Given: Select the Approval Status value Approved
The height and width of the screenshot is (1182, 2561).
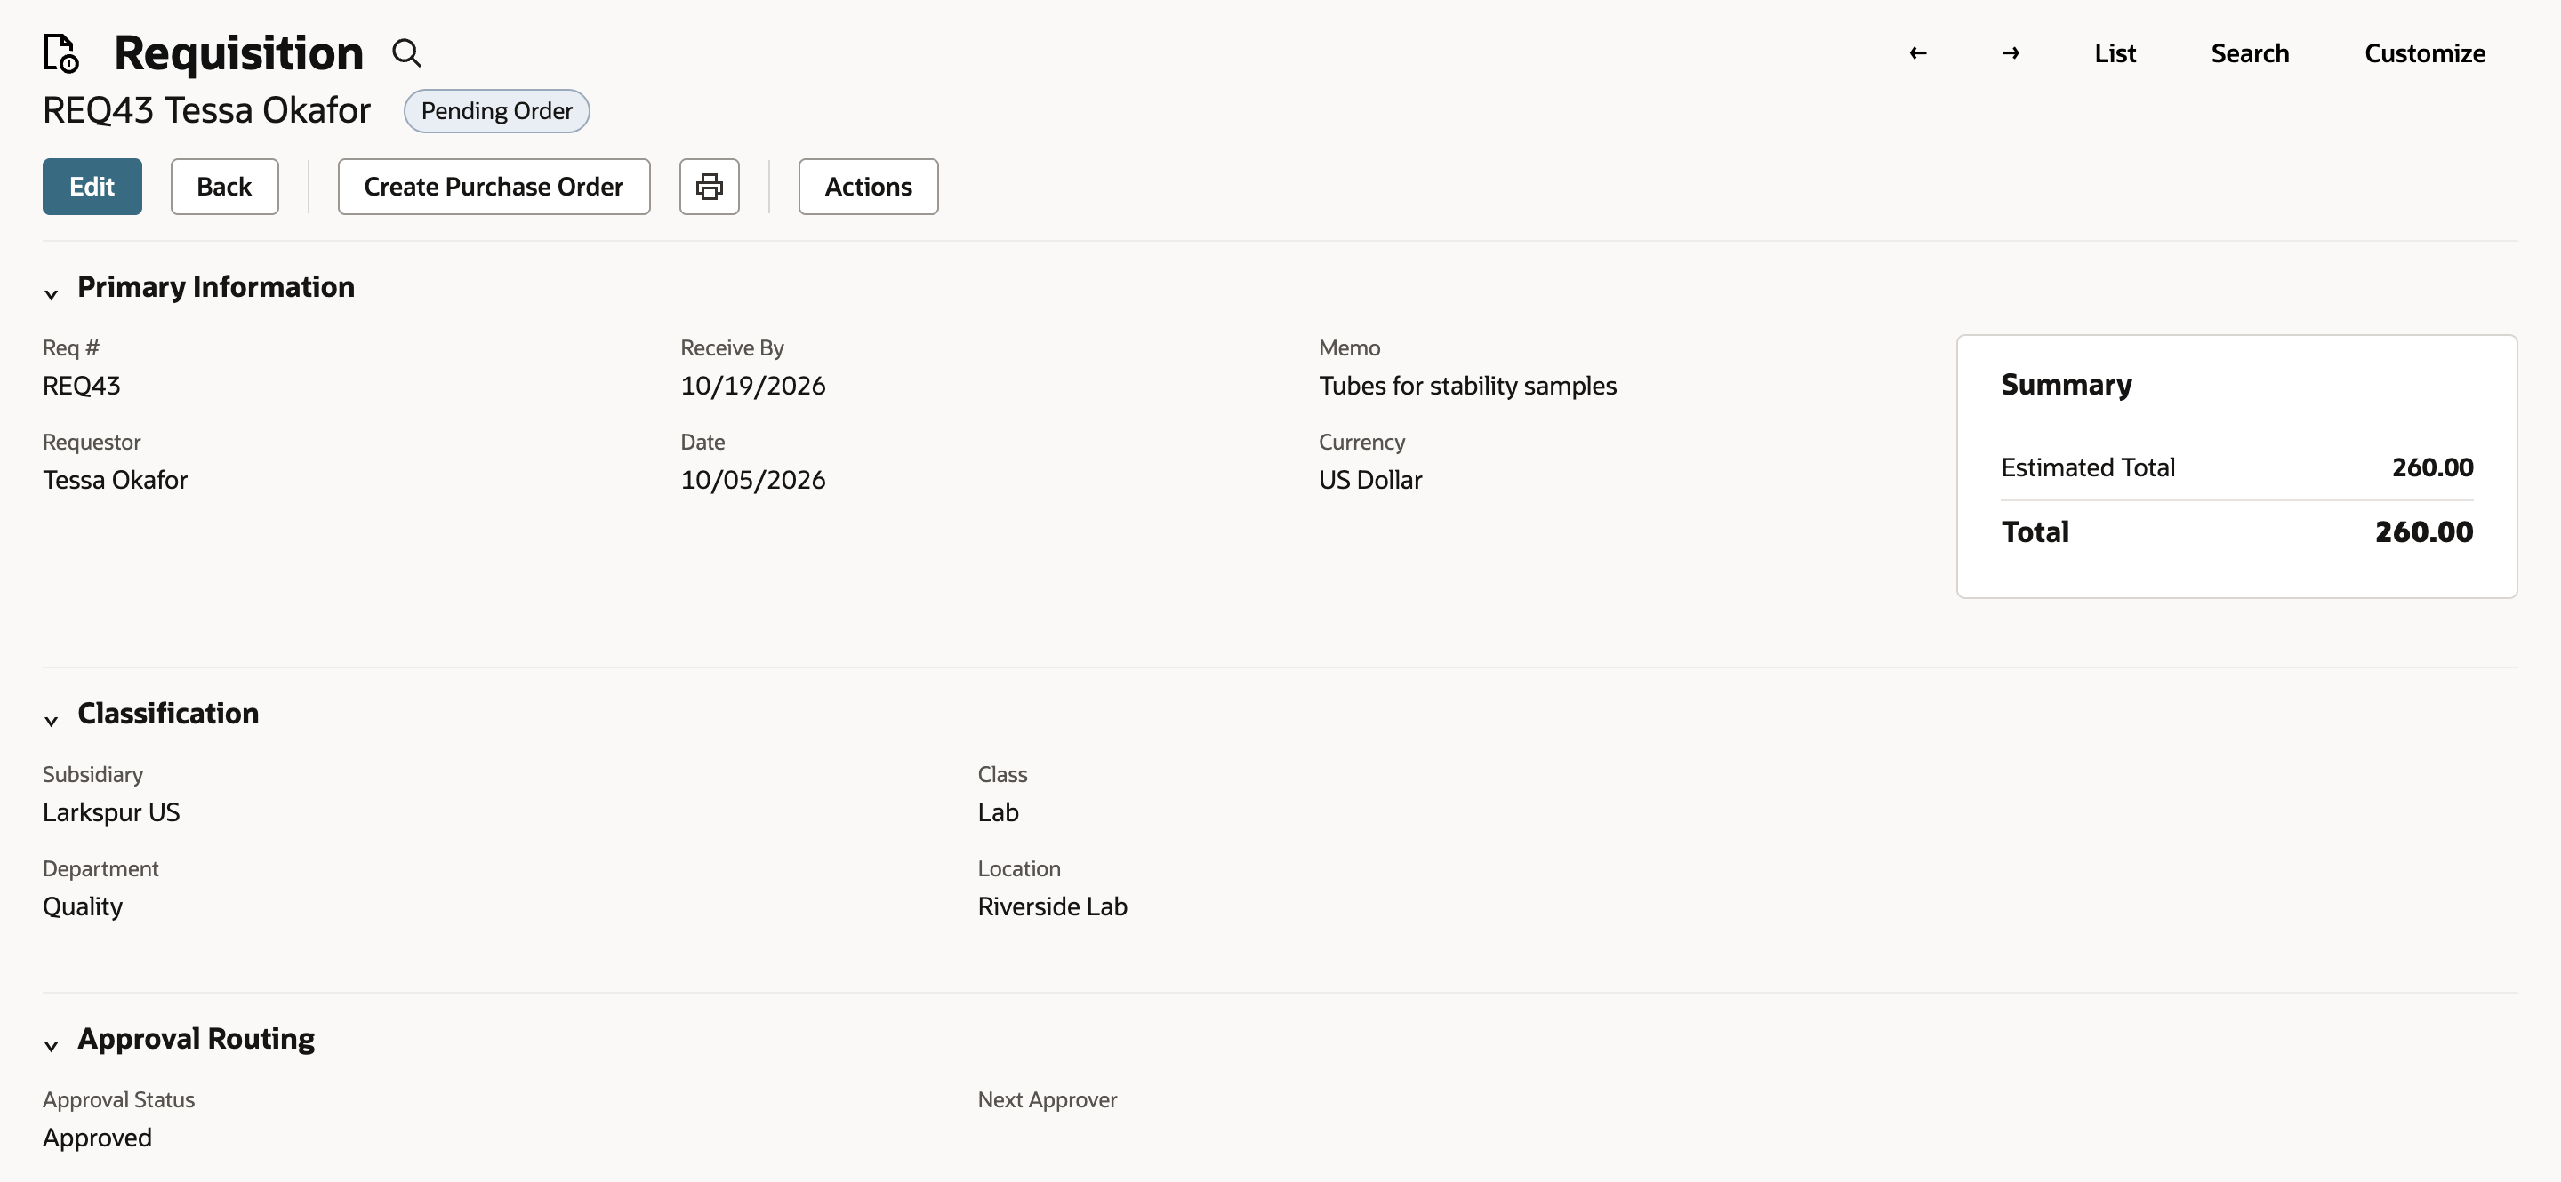Looking at the screenshot, I should [98, 1138].
